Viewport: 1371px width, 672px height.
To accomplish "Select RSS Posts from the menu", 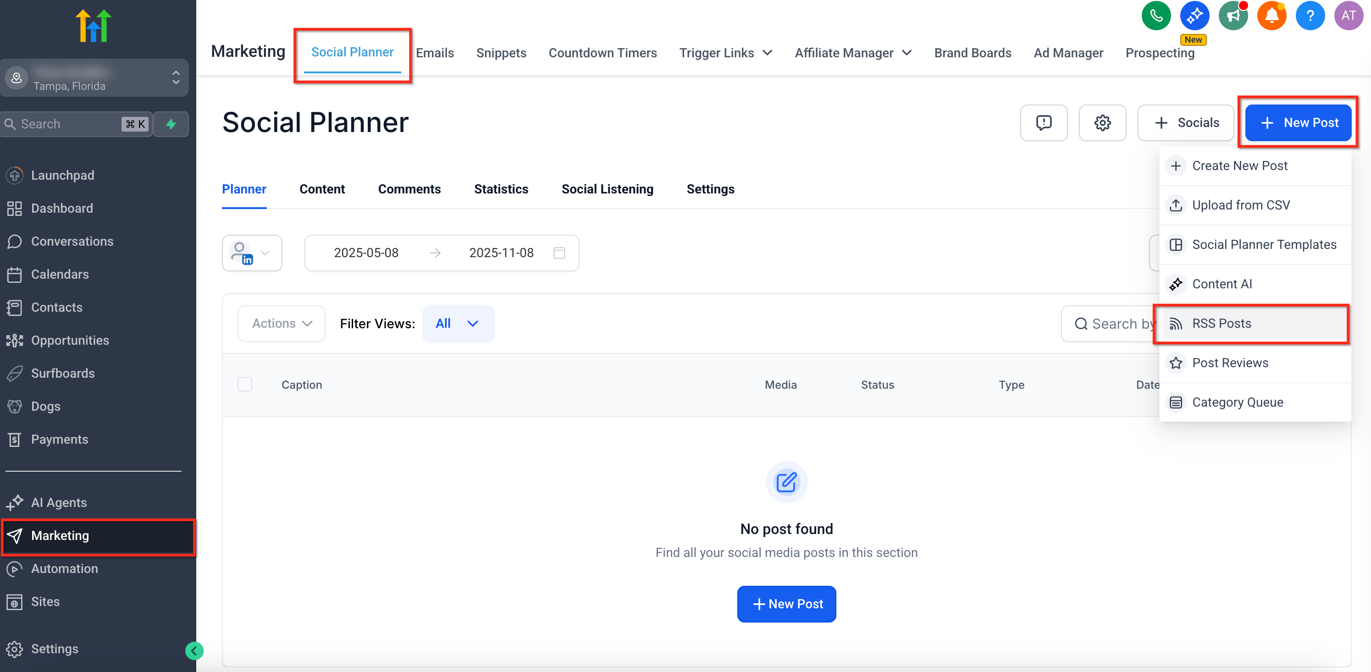I will point(1221,324).
